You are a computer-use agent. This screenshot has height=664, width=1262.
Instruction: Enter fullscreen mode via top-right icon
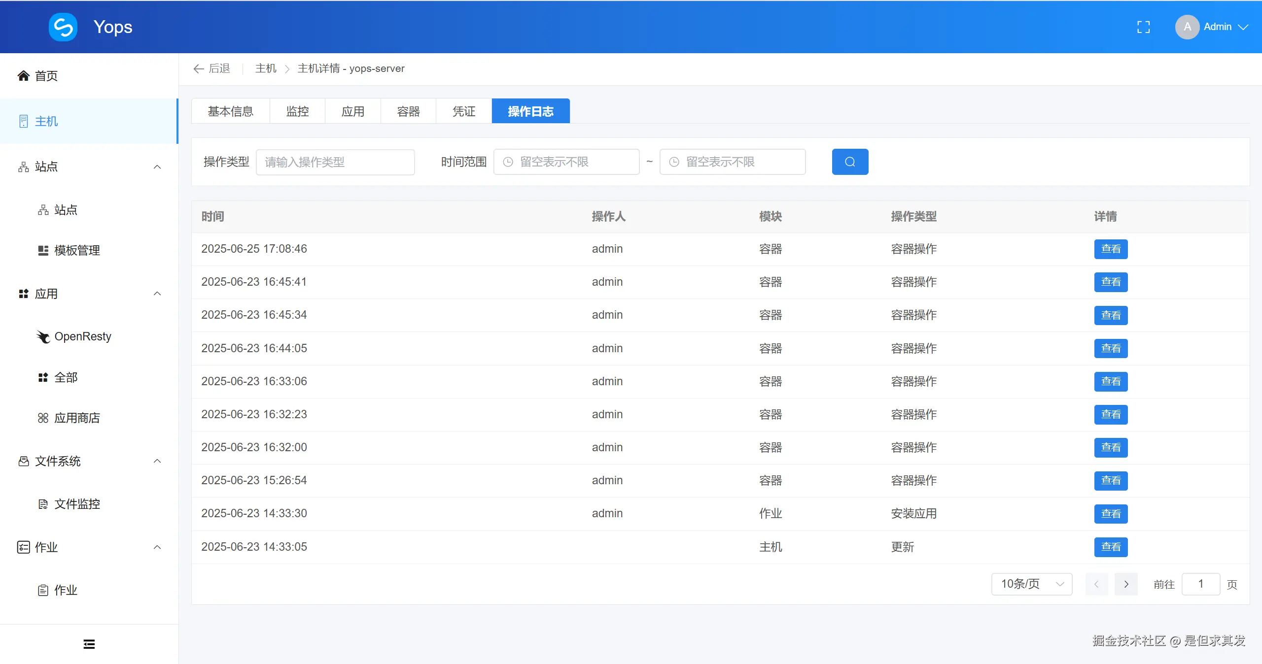click(x=1143, y=27)
